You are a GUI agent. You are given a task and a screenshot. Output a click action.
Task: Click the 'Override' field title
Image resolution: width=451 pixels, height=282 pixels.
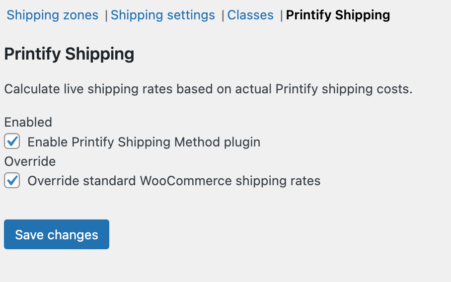[30, 161]
